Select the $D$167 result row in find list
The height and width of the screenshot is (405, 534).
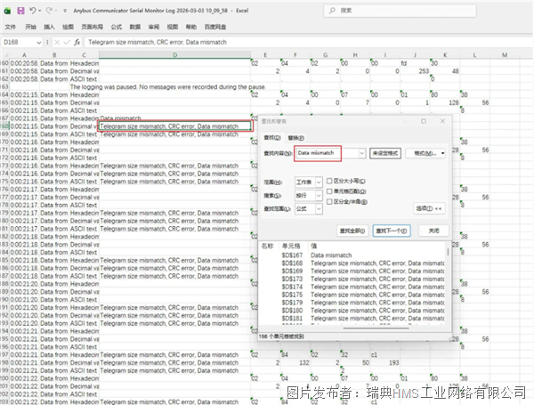pos(353,255)
